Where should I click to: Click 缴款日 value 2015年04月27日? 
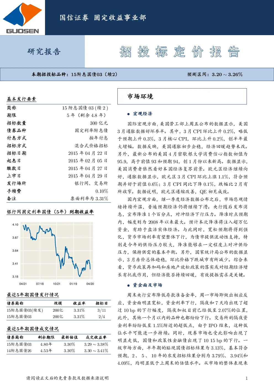[x=88, y=168]
